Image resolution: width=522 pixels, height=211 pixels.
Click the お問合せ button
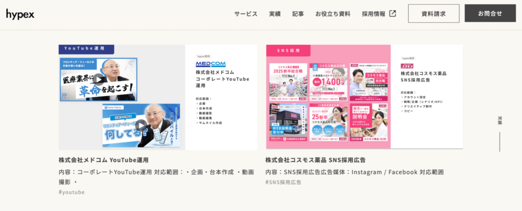[x=490, y=13]
